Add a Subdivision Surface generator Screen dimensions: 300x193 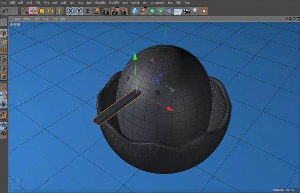tap(152, 11)
